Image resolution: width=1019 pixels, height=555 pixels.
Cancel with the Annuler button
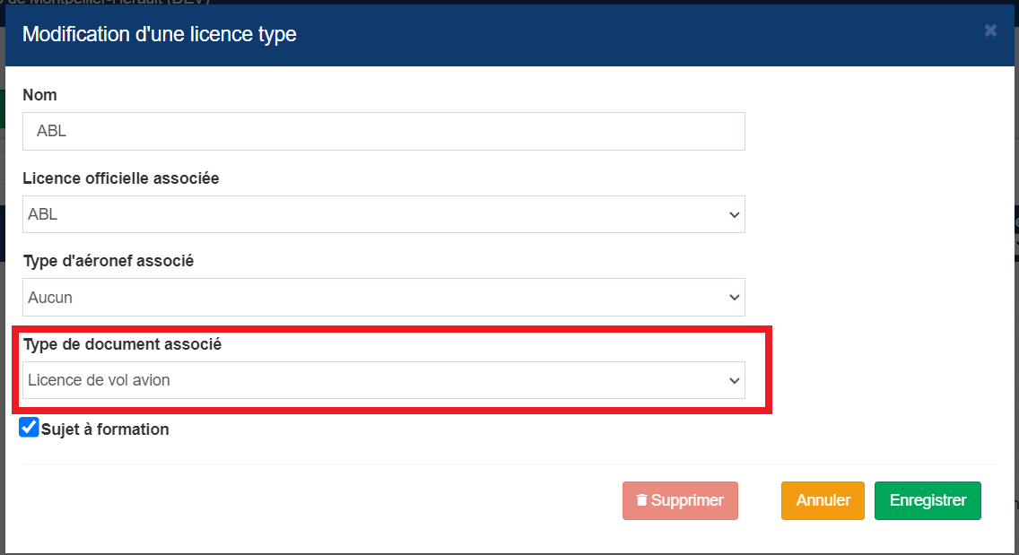(x=823, y=500)
